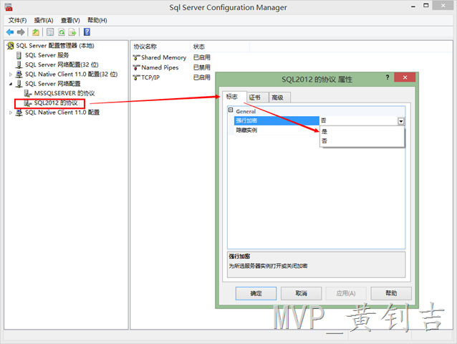
Task: Open the 查看(V) menu
Action: (70, 20)
